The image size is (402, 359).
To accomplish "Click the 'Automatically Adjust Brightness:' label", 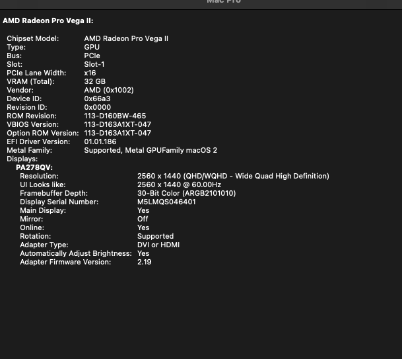I will 76,254.
